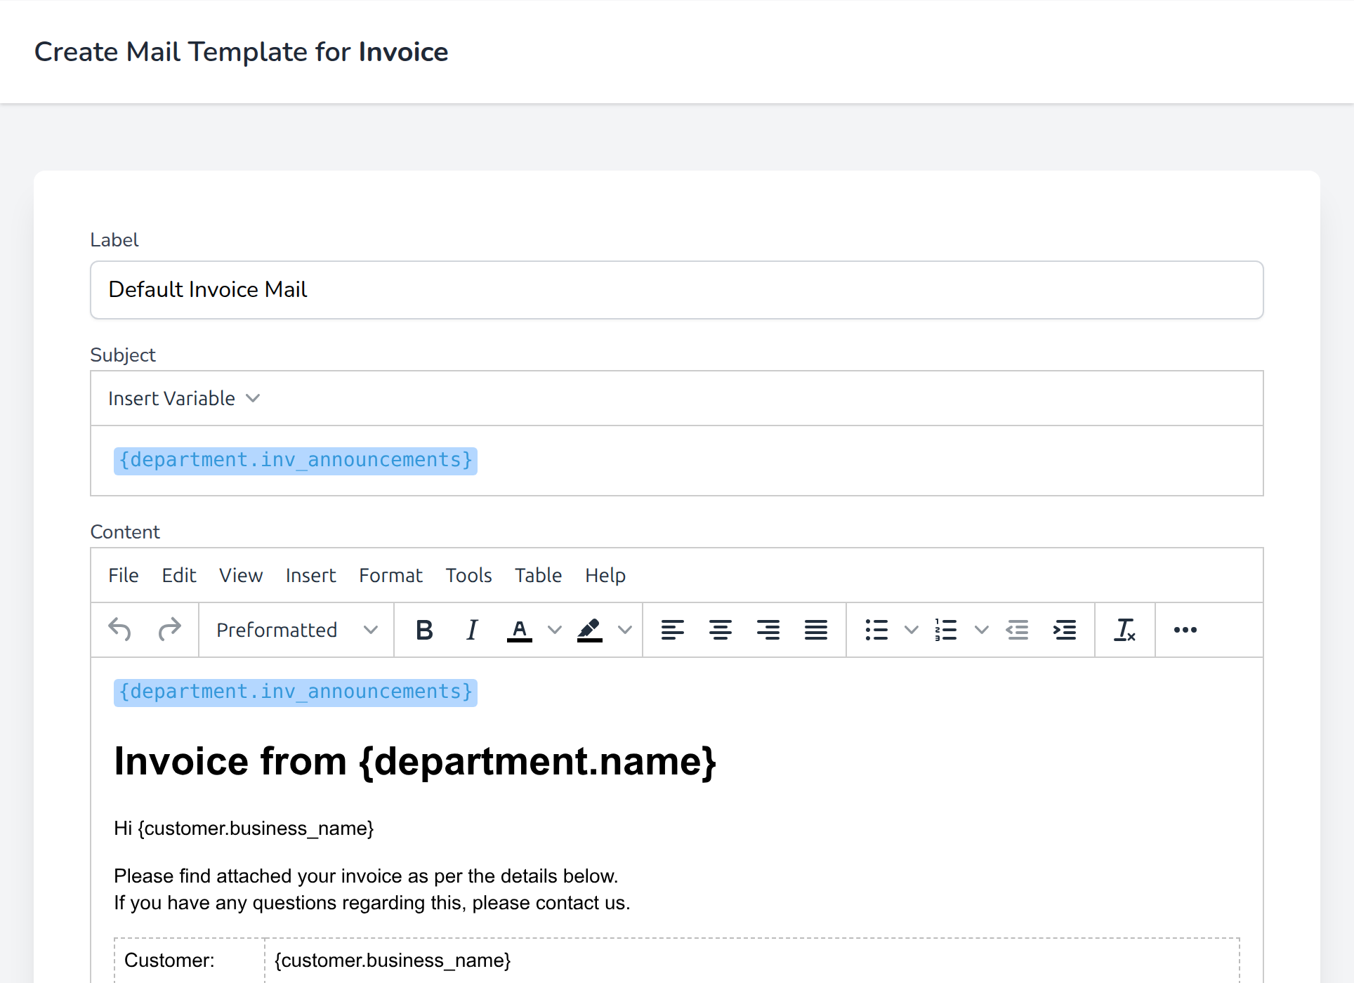Click the department.inv_announcements variable in Content
This screenshot has width=1354, height=983.
[x=296, y=692]
